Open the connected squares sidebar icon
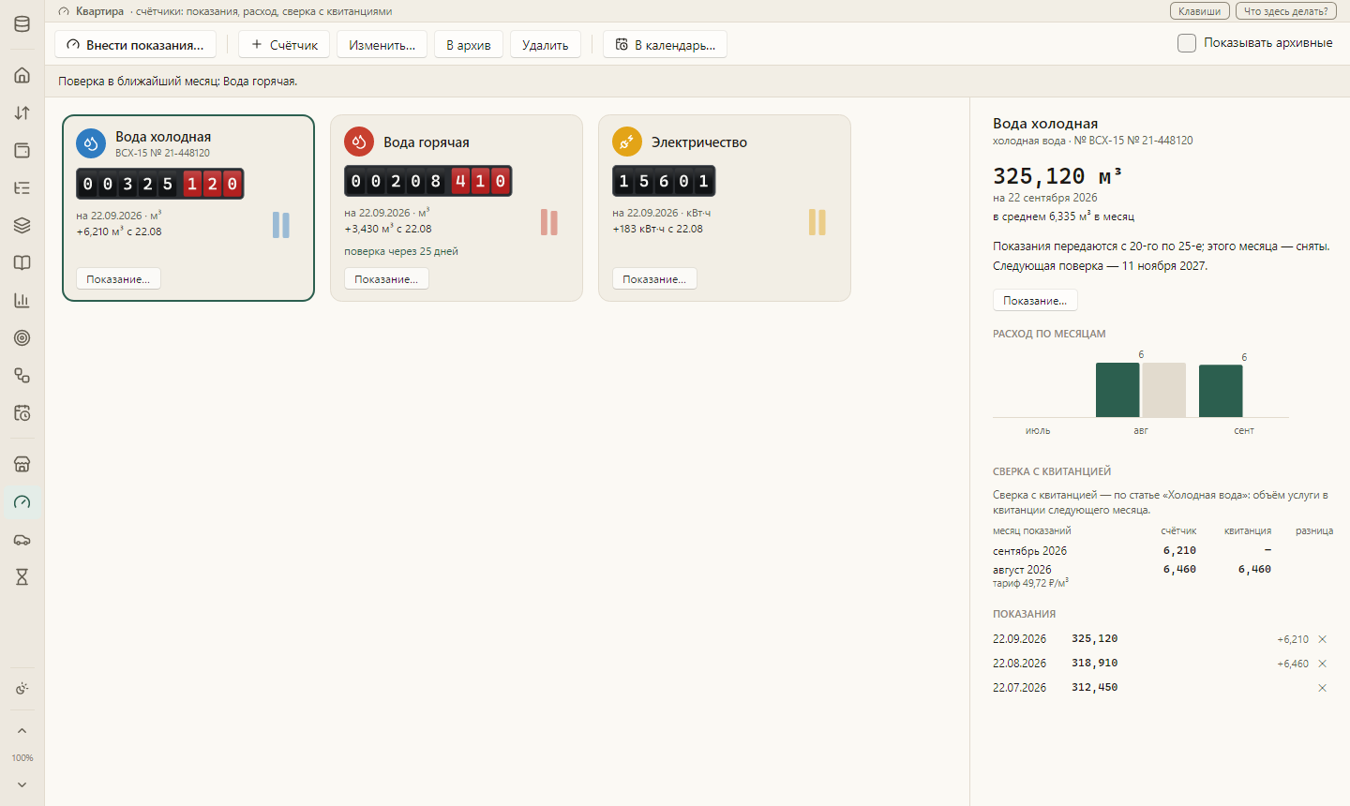 [x=22, y=375]
